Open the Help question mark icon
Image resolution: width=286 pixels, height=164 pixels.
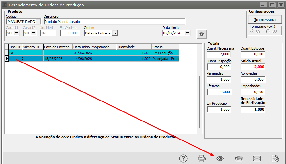(183, 159)
